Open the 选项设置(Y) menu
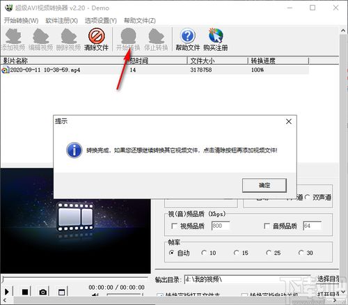Screen dimensions: 348x305 coord(101,21)
